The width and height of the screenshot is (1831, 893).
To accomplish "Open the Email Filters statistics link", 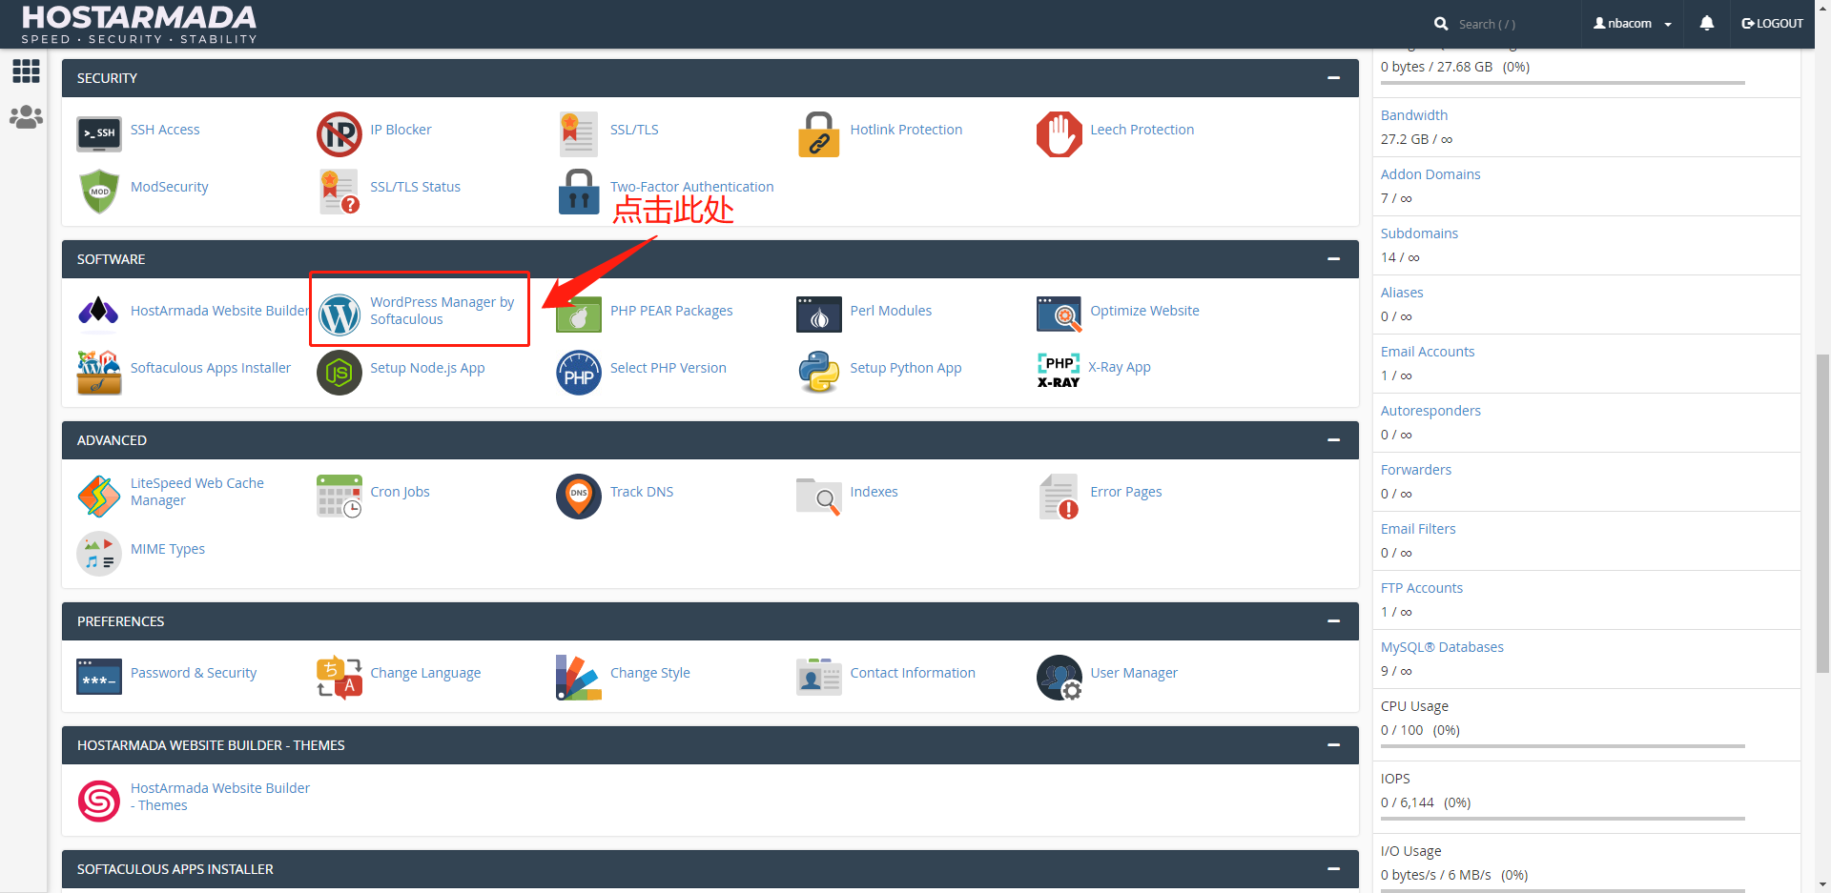I will pyautogui.click(x=1418, y=529).
